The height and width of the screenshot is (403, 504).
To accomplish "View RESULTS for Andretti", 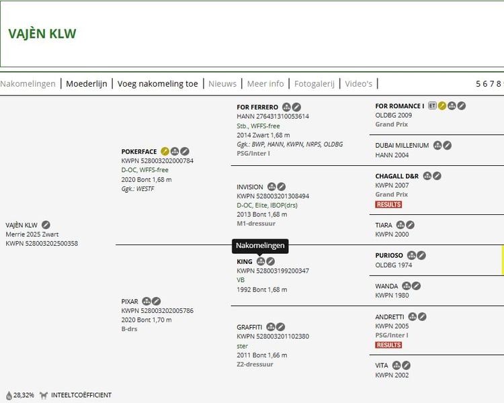I will (388, 345).
